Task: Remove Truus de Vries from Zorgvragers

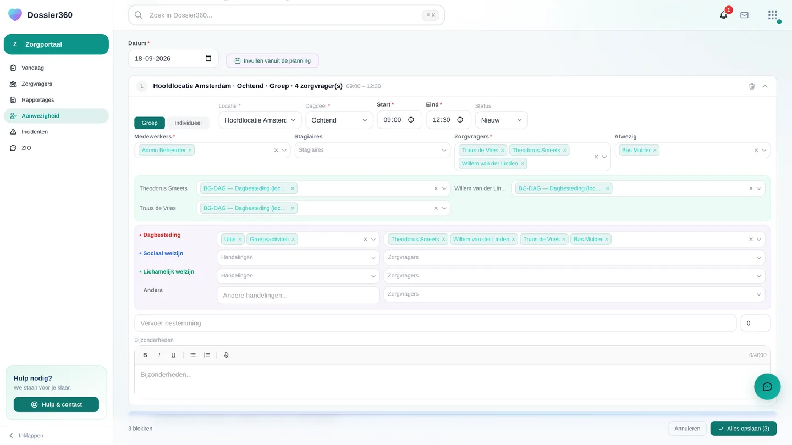Action: (x=503, y=150)
